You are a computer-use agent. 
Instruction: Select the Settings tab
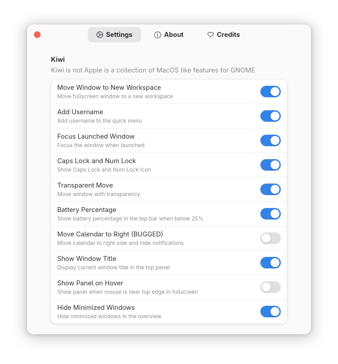coord(114,35)
